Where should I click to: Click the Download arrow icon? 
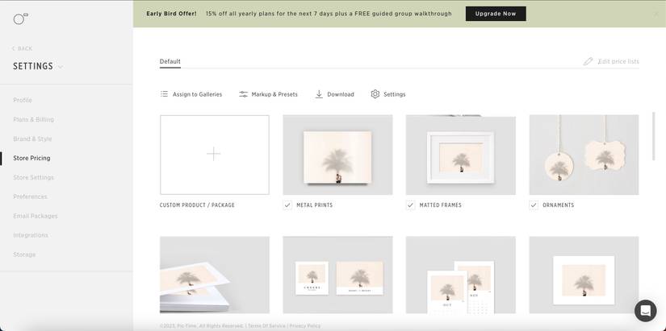click(x=319, y=94)
